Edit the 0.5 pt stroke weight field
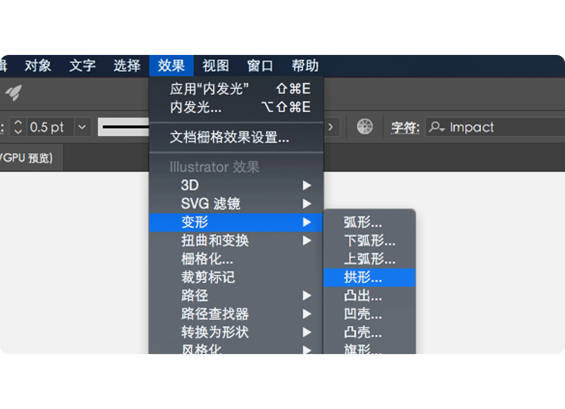The height and width of the screenshot is (409, 565). [x=50, y=127]
